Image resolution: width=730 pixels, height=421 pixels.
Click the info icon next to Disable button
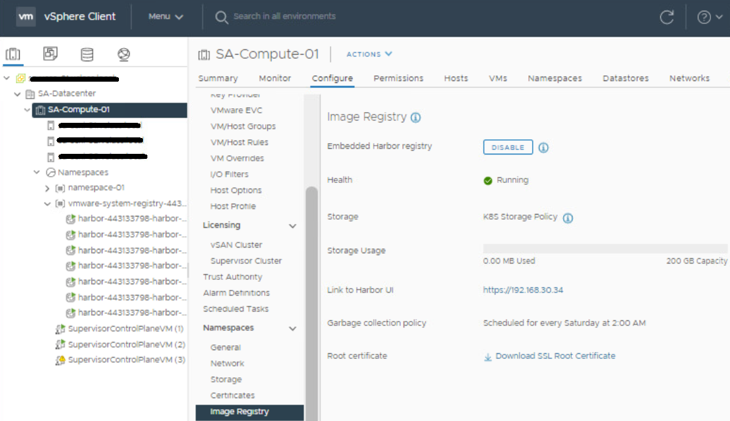pos(543,147)
